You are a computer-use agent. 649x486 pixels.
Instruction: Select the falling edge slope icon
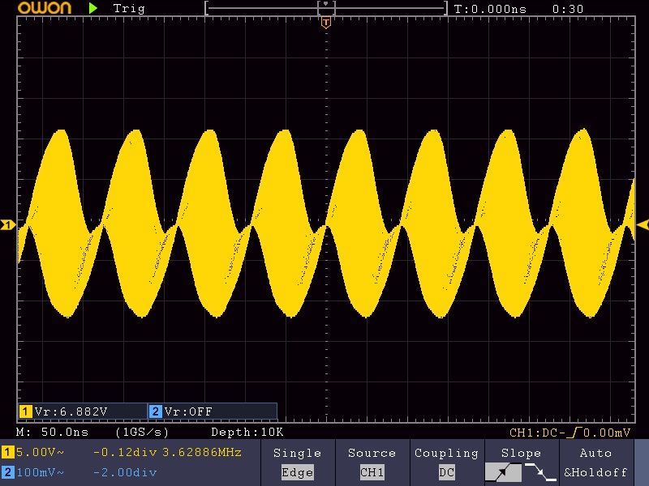coord(540,472)
